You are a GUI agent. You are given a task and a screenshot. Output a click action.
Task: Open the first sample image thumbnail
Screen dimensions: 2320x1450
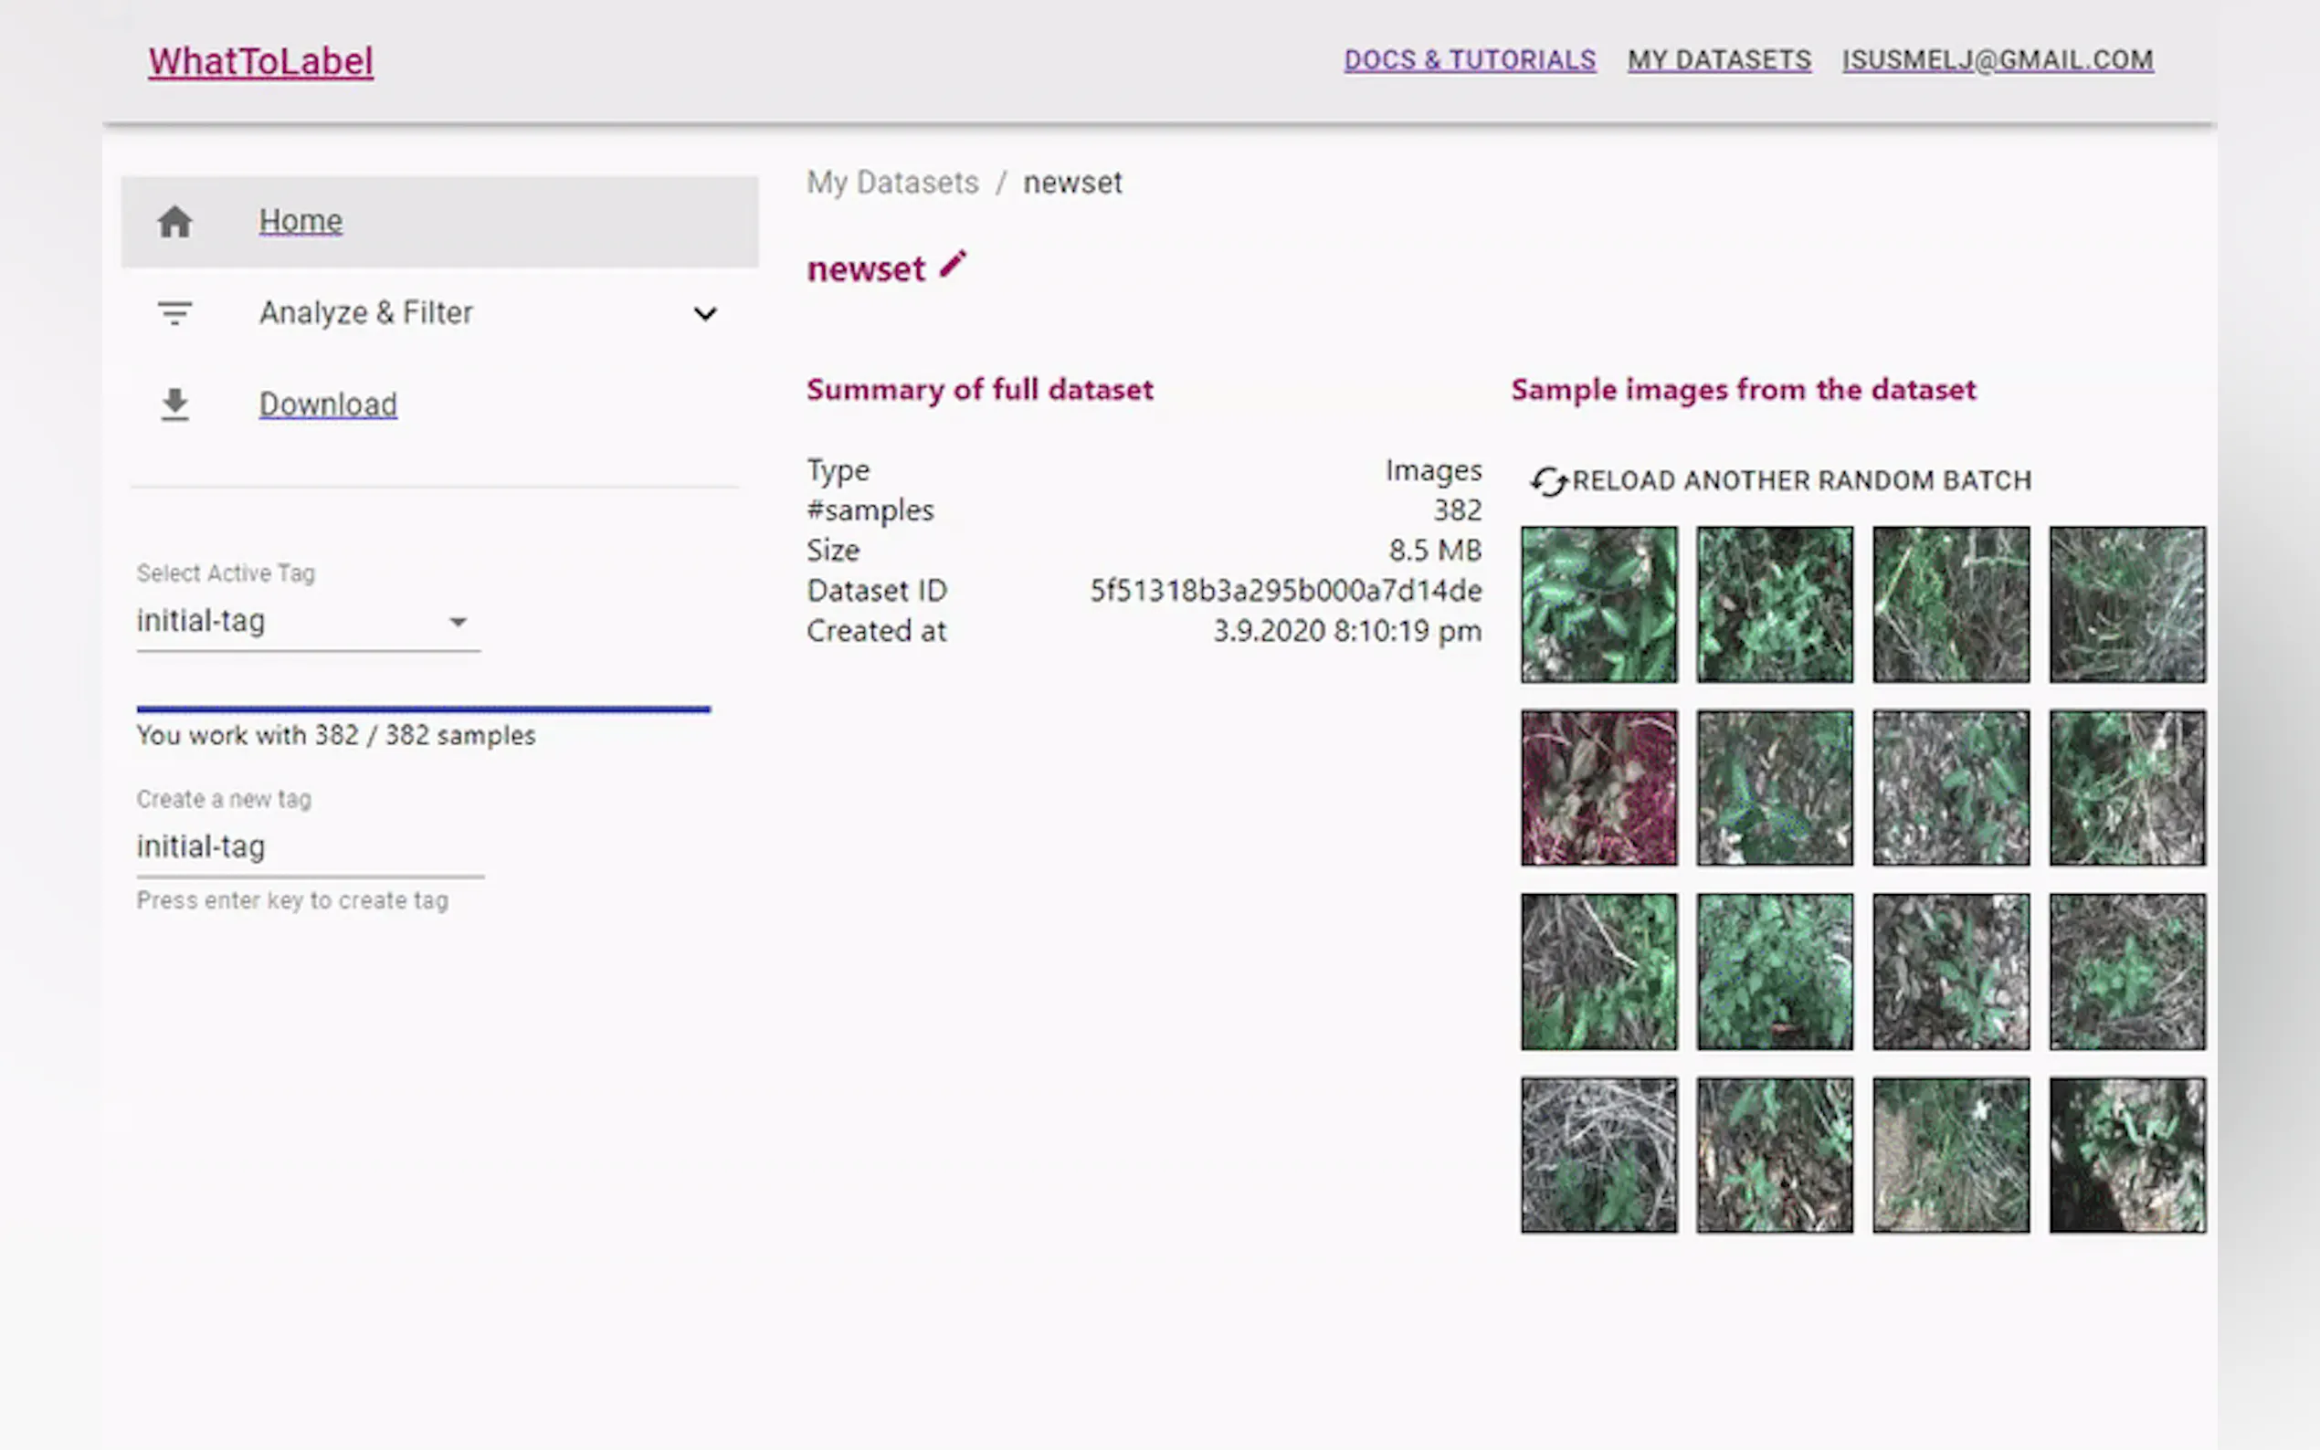(x=1598, y=604)
